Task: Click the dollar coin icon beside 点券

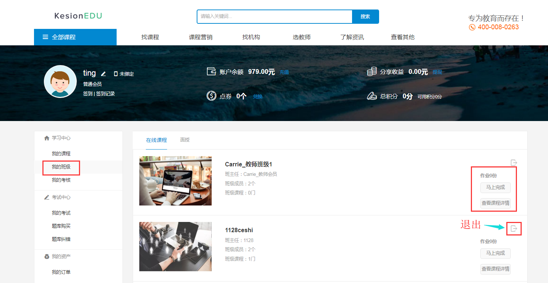Action: [x=211, y=96]
